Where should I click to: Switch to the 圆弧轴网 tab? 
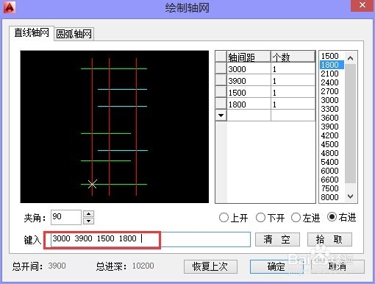(x=74, y=34)
